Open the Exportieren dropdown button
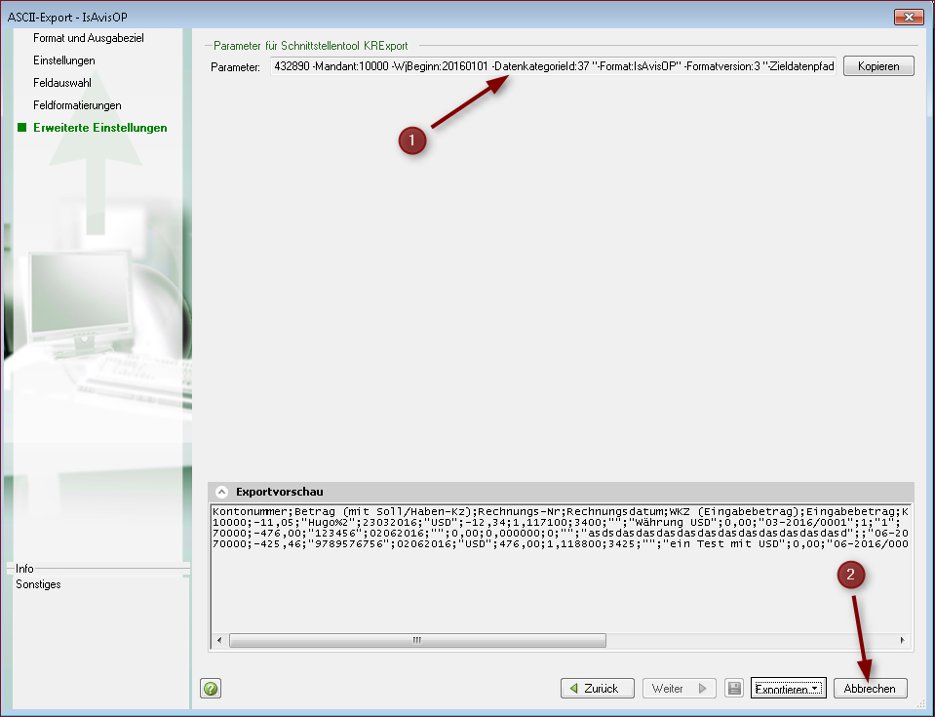This screenshot has height=717, width=935. 788,689
